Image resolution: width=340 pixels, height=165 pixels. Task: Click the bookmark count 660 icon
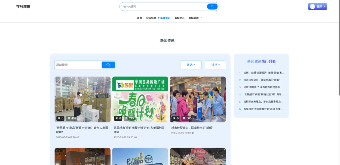click(x=184, y=118)
